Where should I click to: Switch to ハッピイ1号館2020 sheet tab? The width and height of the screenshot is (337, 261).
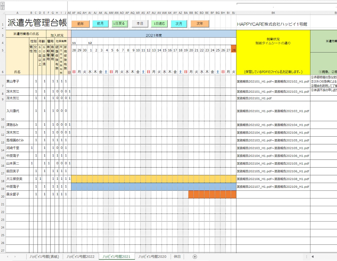pos(152,257)
